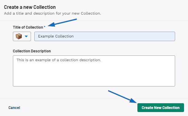Click inside the Collection Description text area
This screenshot has height=116, width=188.
pyautogui.click(x=94, y=71)
